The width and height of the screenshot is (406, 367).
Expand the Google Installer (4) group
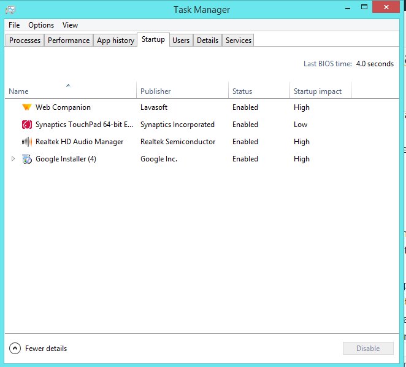(x=13, y=158)
